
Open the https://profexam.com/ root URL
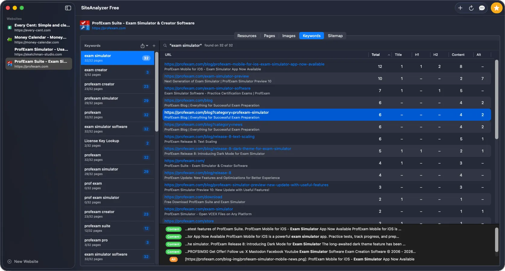pos(184,161)
